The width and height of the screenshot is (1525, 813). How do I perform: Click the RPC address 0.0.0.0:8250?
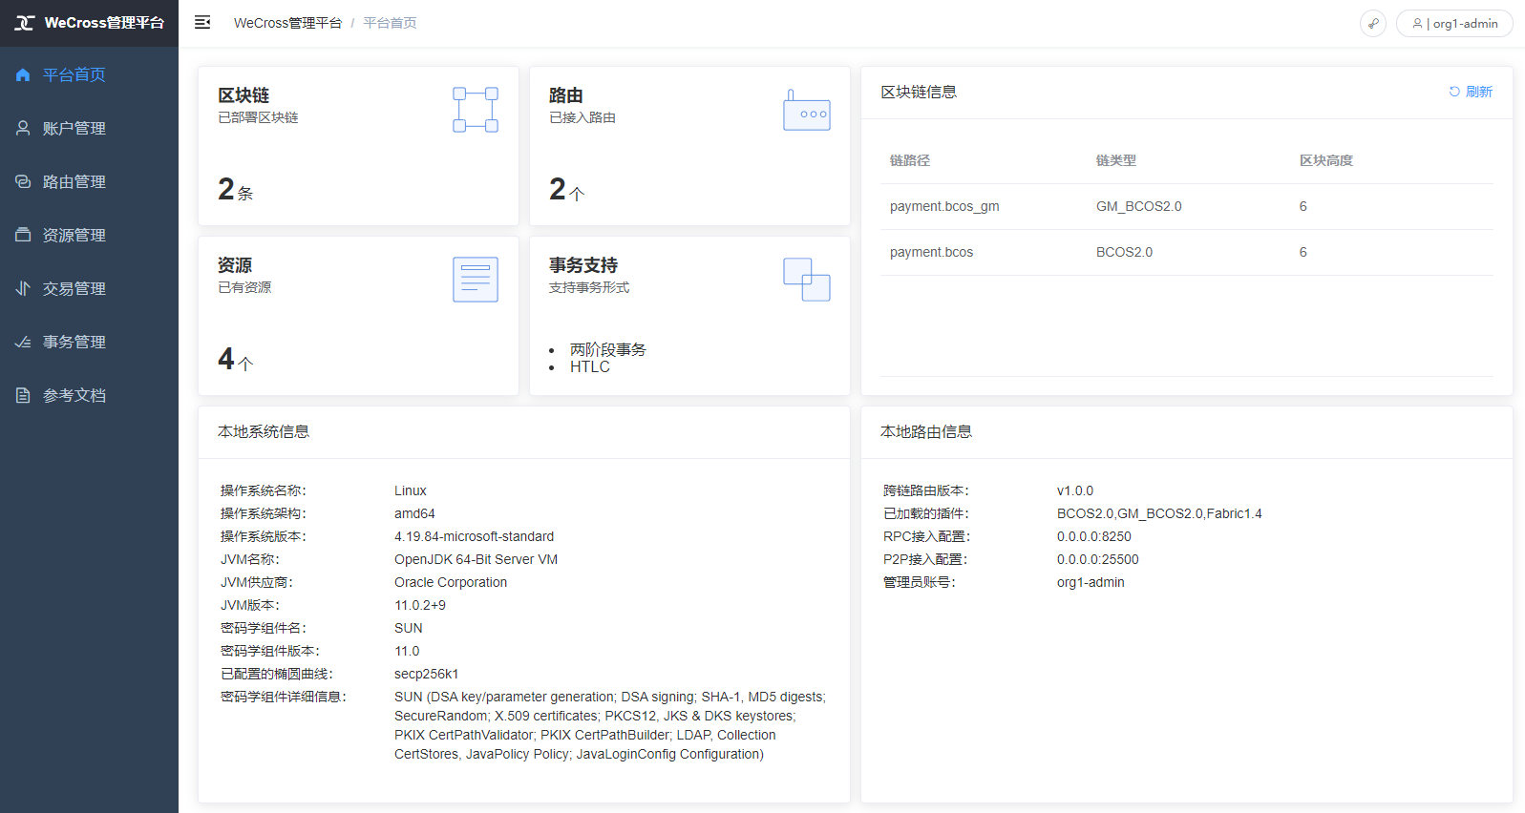(x=1094, y=536)
